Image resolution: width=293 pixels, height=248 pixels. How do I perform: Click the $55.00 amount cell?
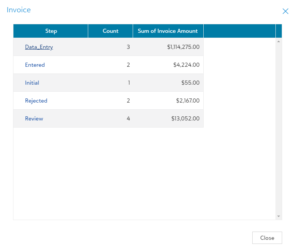(x=190, y=83)
